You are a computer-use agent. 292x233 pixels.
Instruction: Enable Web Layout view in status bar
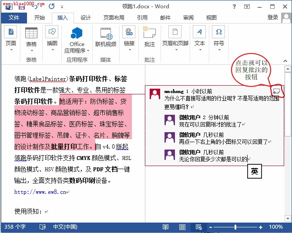pos(198,227)
